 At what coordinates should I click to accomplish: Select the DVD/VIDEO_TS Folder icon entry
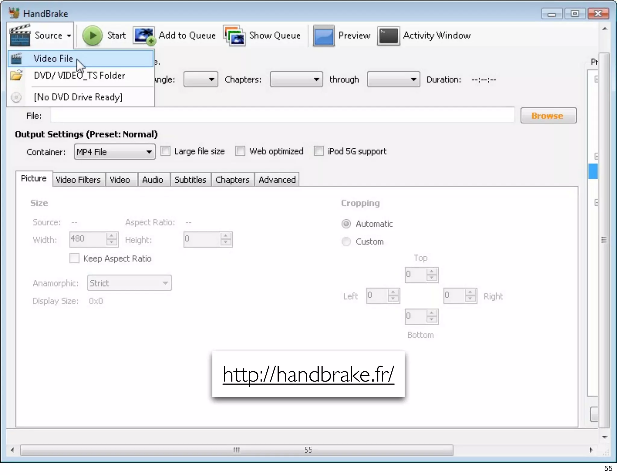[16, 75]
